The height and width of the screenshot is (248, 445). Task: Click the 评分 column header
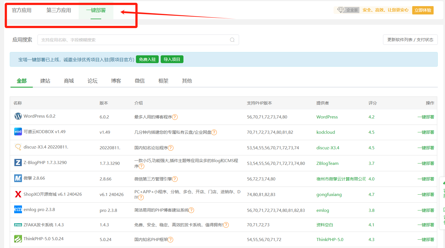[372, 103]
